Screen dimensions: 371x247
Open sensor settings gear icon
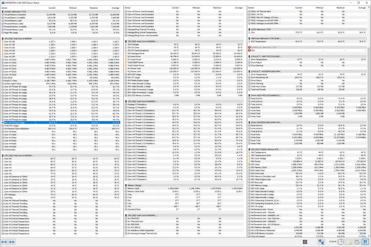coord(357,242)
